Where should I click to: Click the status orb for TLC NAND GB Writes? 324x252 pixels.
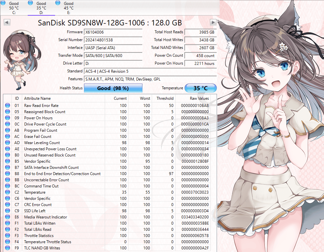pos(8,248)
